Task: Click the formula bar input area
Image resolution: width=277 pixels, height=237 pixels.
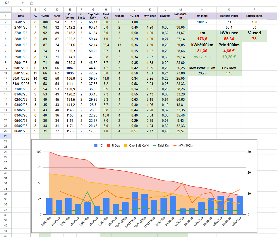Action: (151, 3)
